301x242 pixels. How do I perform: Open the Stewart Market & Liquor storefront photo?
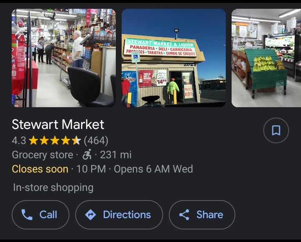point(174,58)
